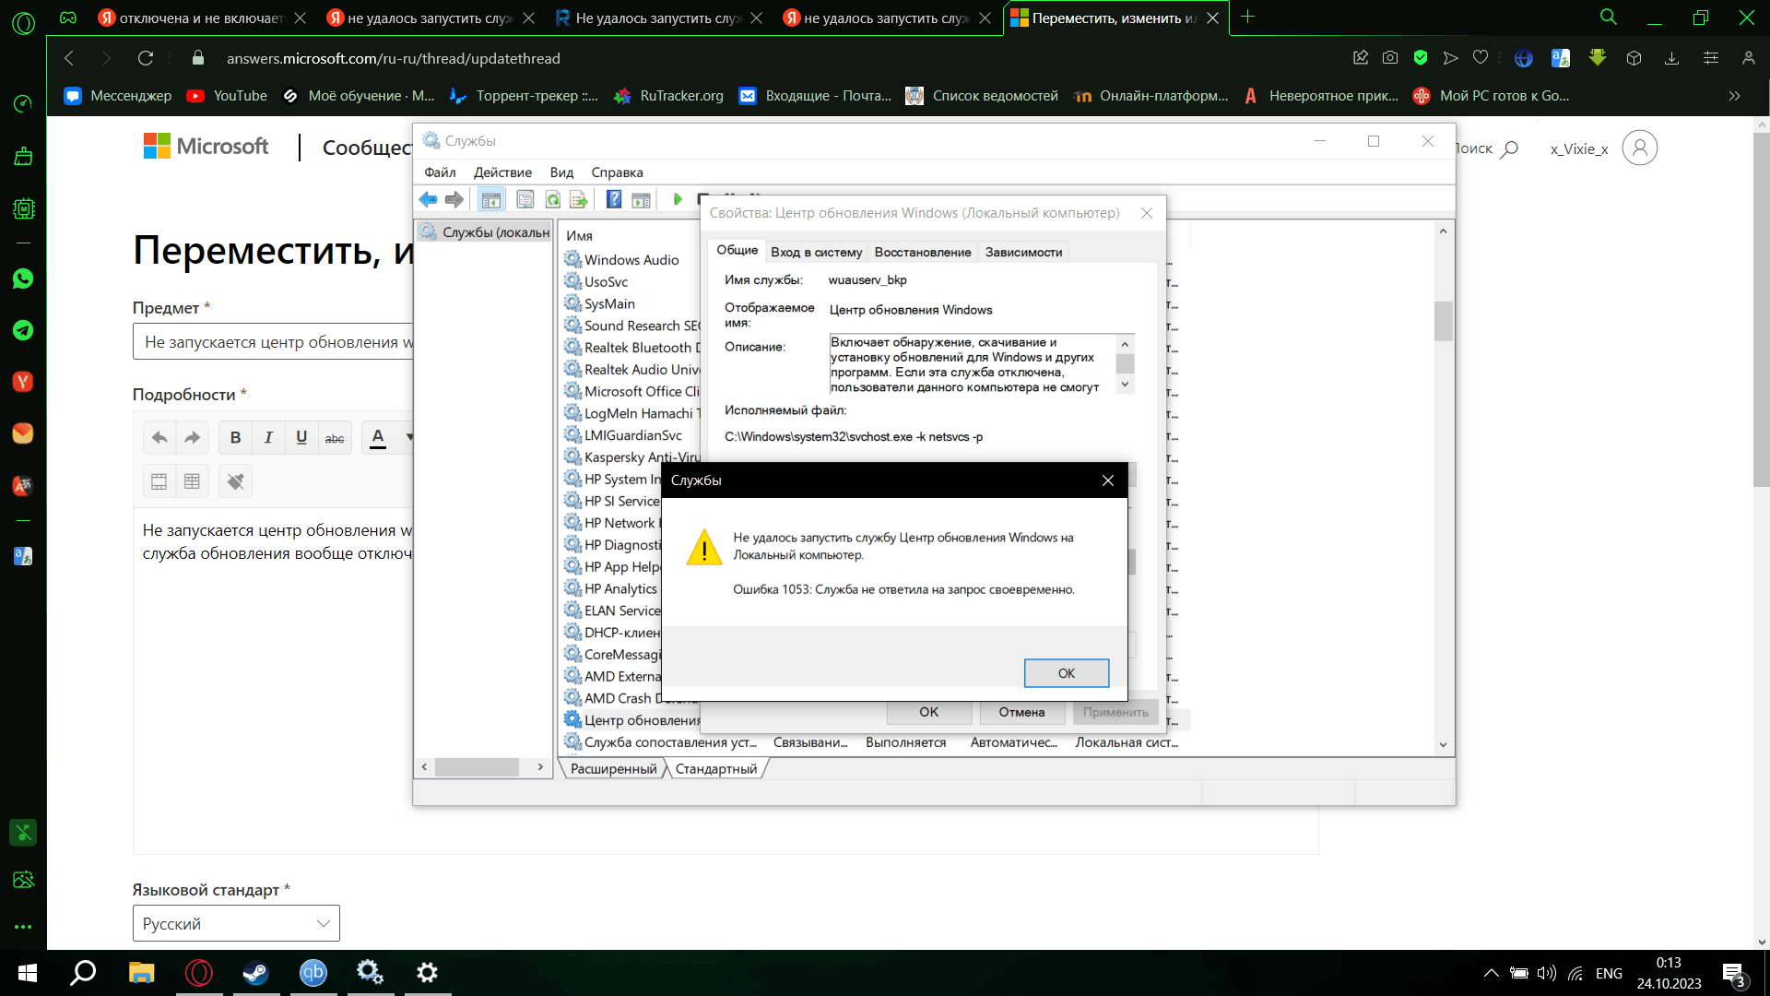Click OK in the error 1053 dialog
The image size is (1770, 996).
[x=1067, y=673]
